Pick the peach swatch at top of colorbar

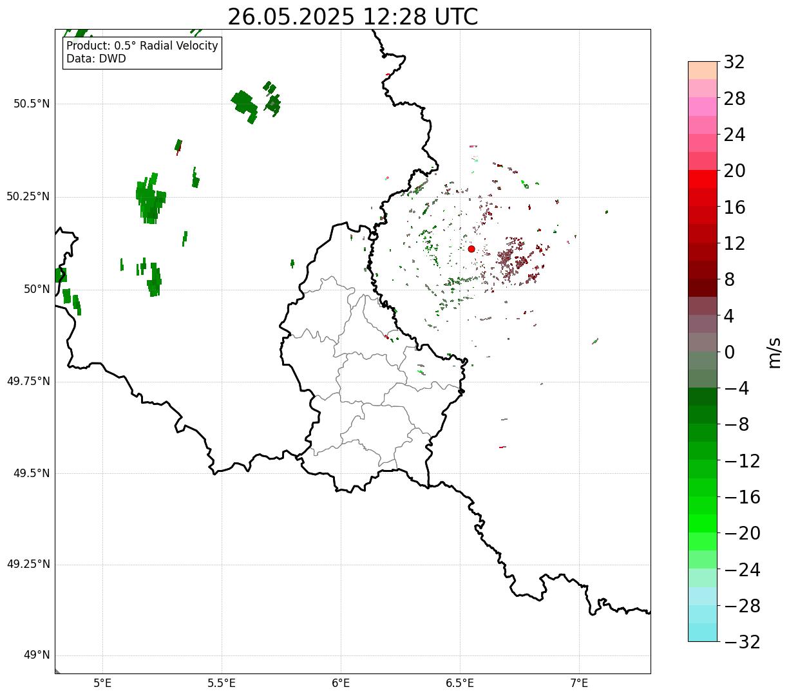(x=703, y=70)
